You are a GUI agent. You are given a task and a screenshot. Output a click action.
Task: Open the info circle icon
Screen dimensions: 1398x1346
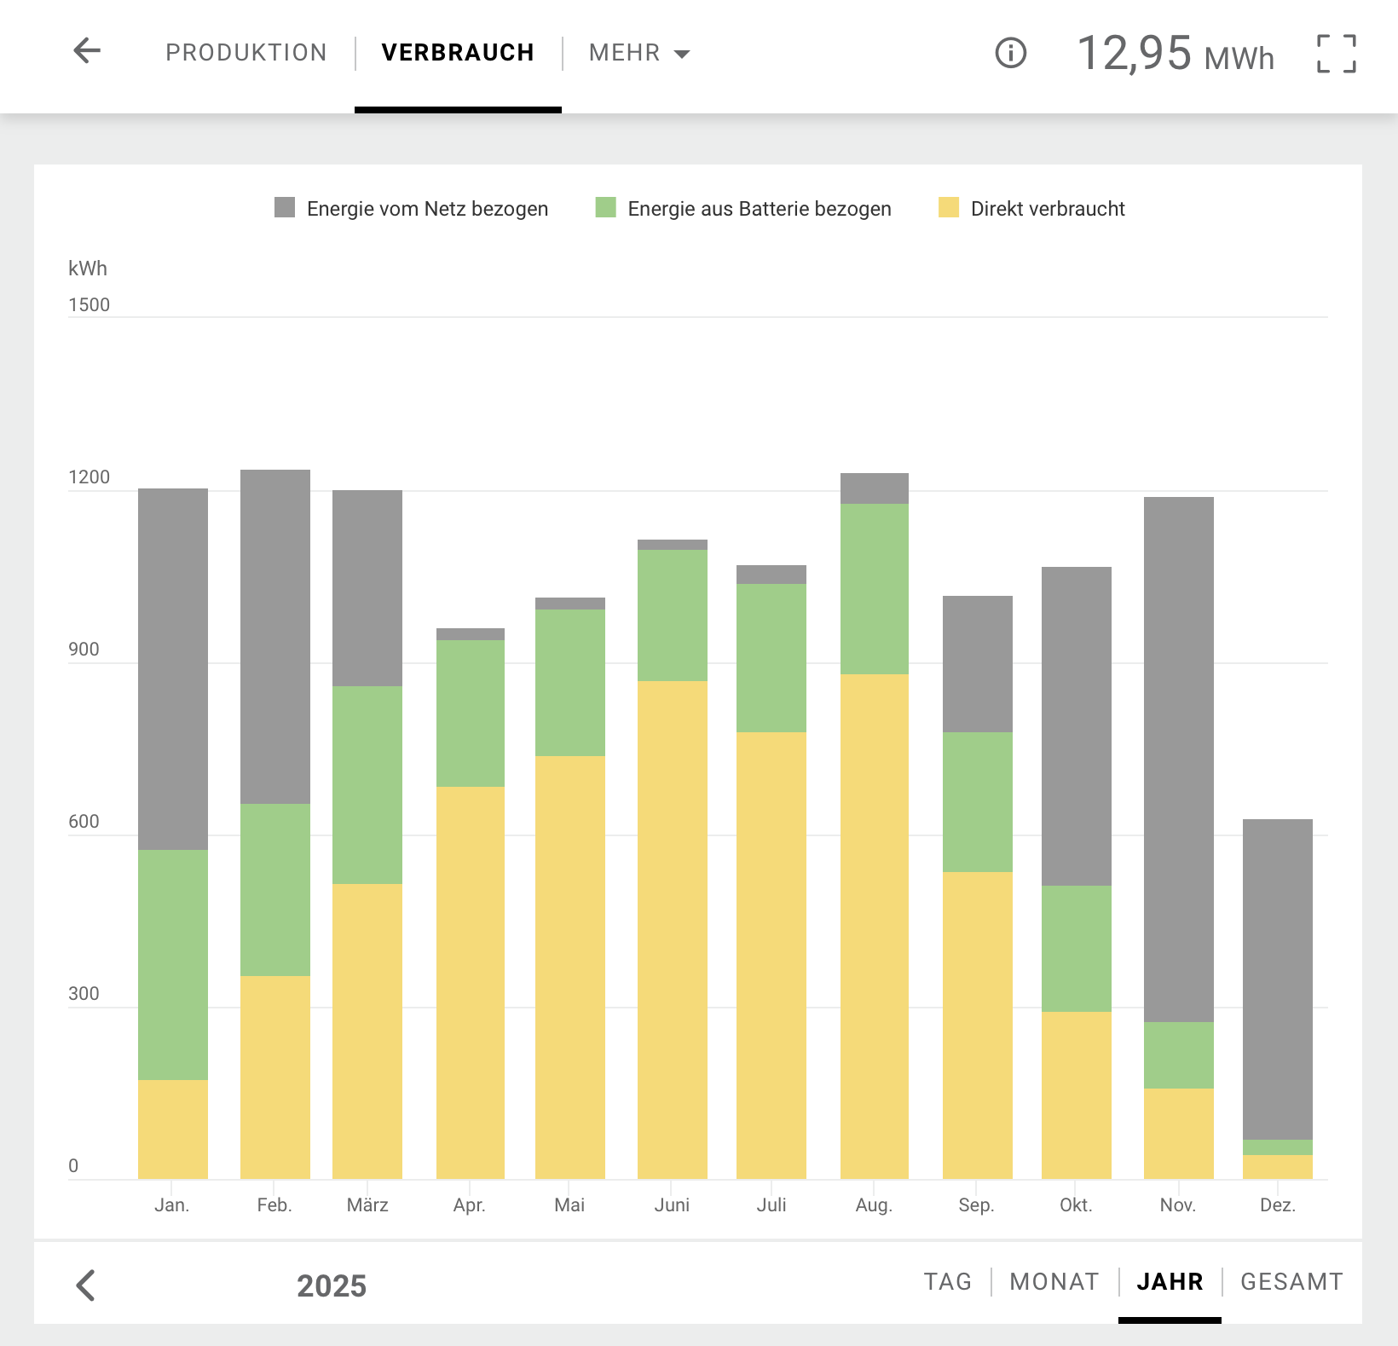(x=1010, y=53)
